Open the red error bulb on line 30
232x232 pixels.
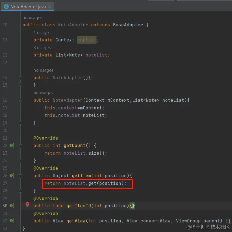(27, 205)
